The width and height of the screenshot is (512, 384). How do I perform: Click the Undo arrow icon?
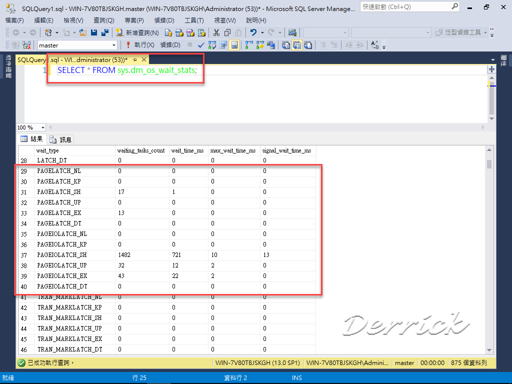click(x=253, y=33)
